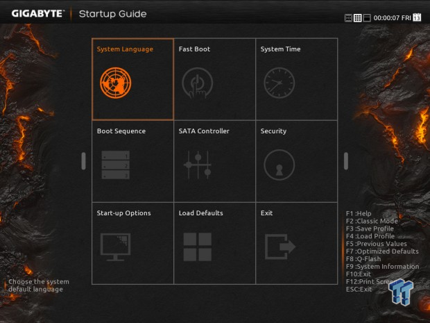The width and height of the screenshot is (430, 323).
Task: Open the SATA Controller sliders icon
Action: 197,165
